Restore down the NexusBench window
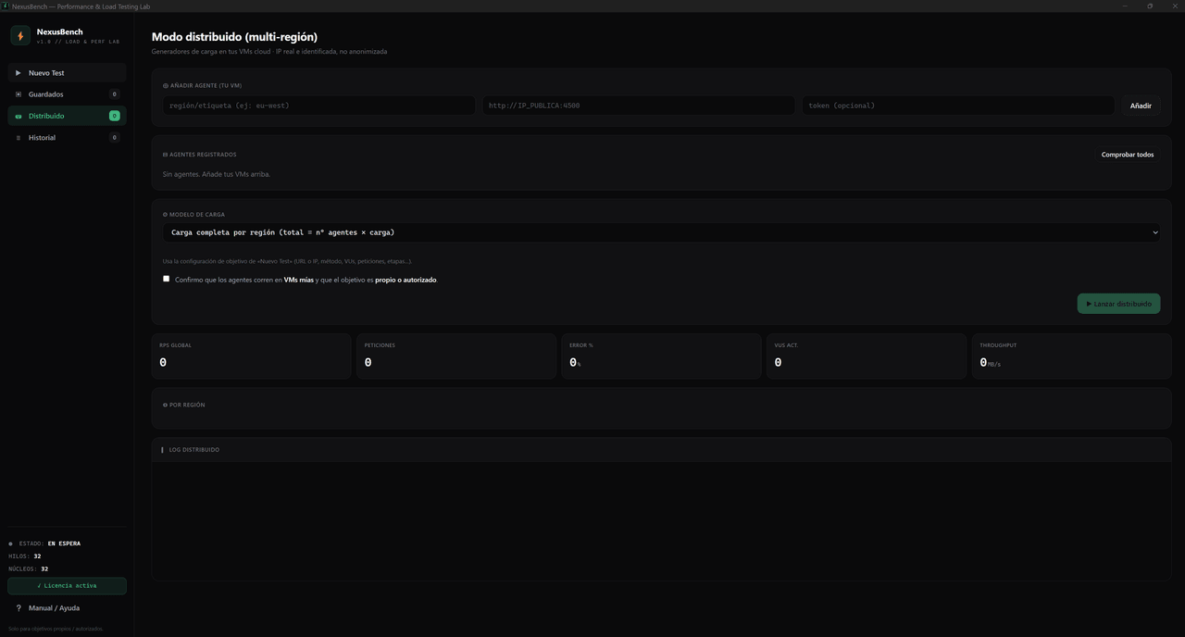Viewport: 1185px width, 637px height. [1150, 6]
